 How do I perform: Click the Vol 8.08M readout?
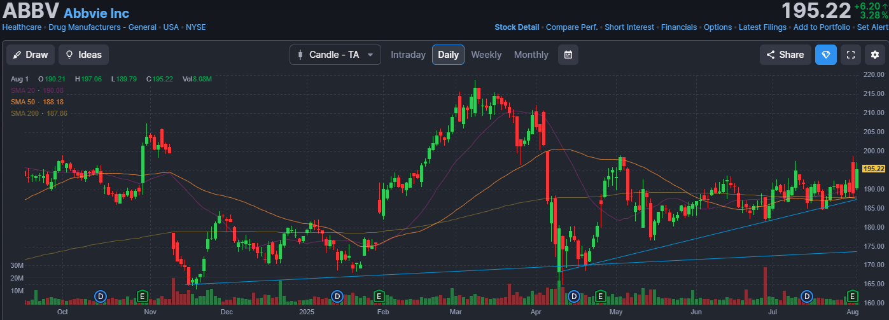[197, 79]
